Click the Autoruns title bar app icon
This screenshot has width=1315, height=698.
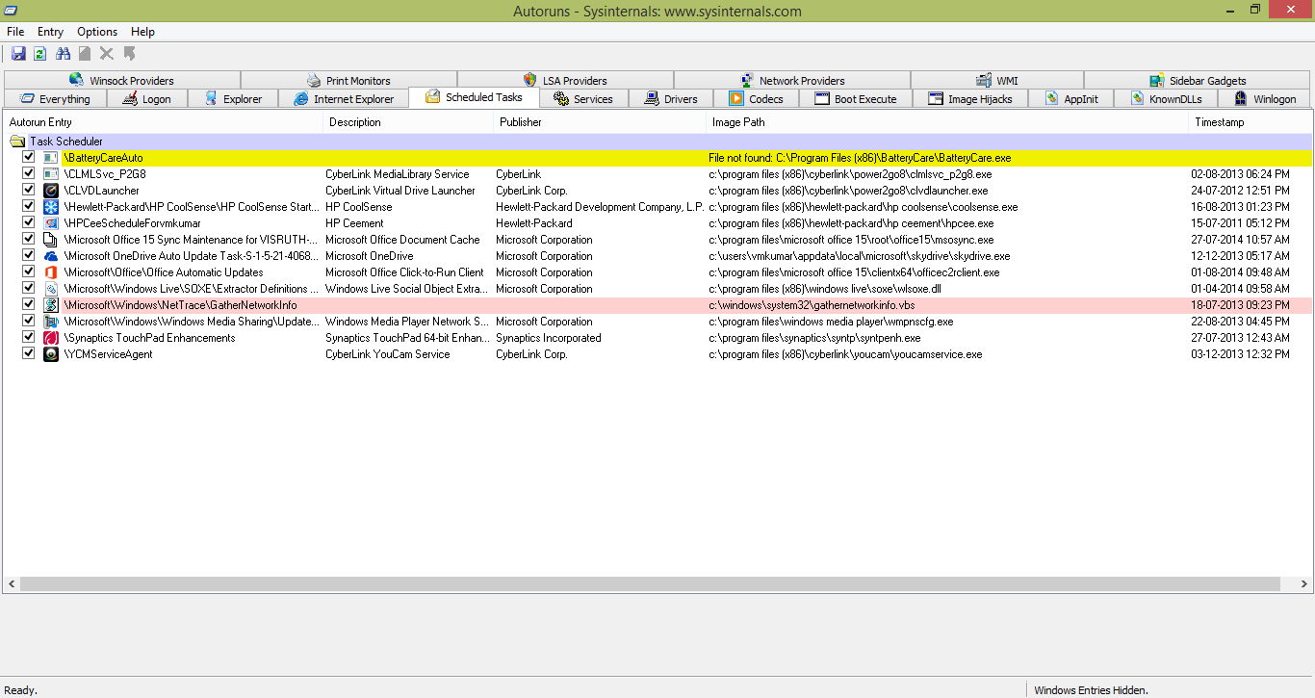tap(11, 11)
